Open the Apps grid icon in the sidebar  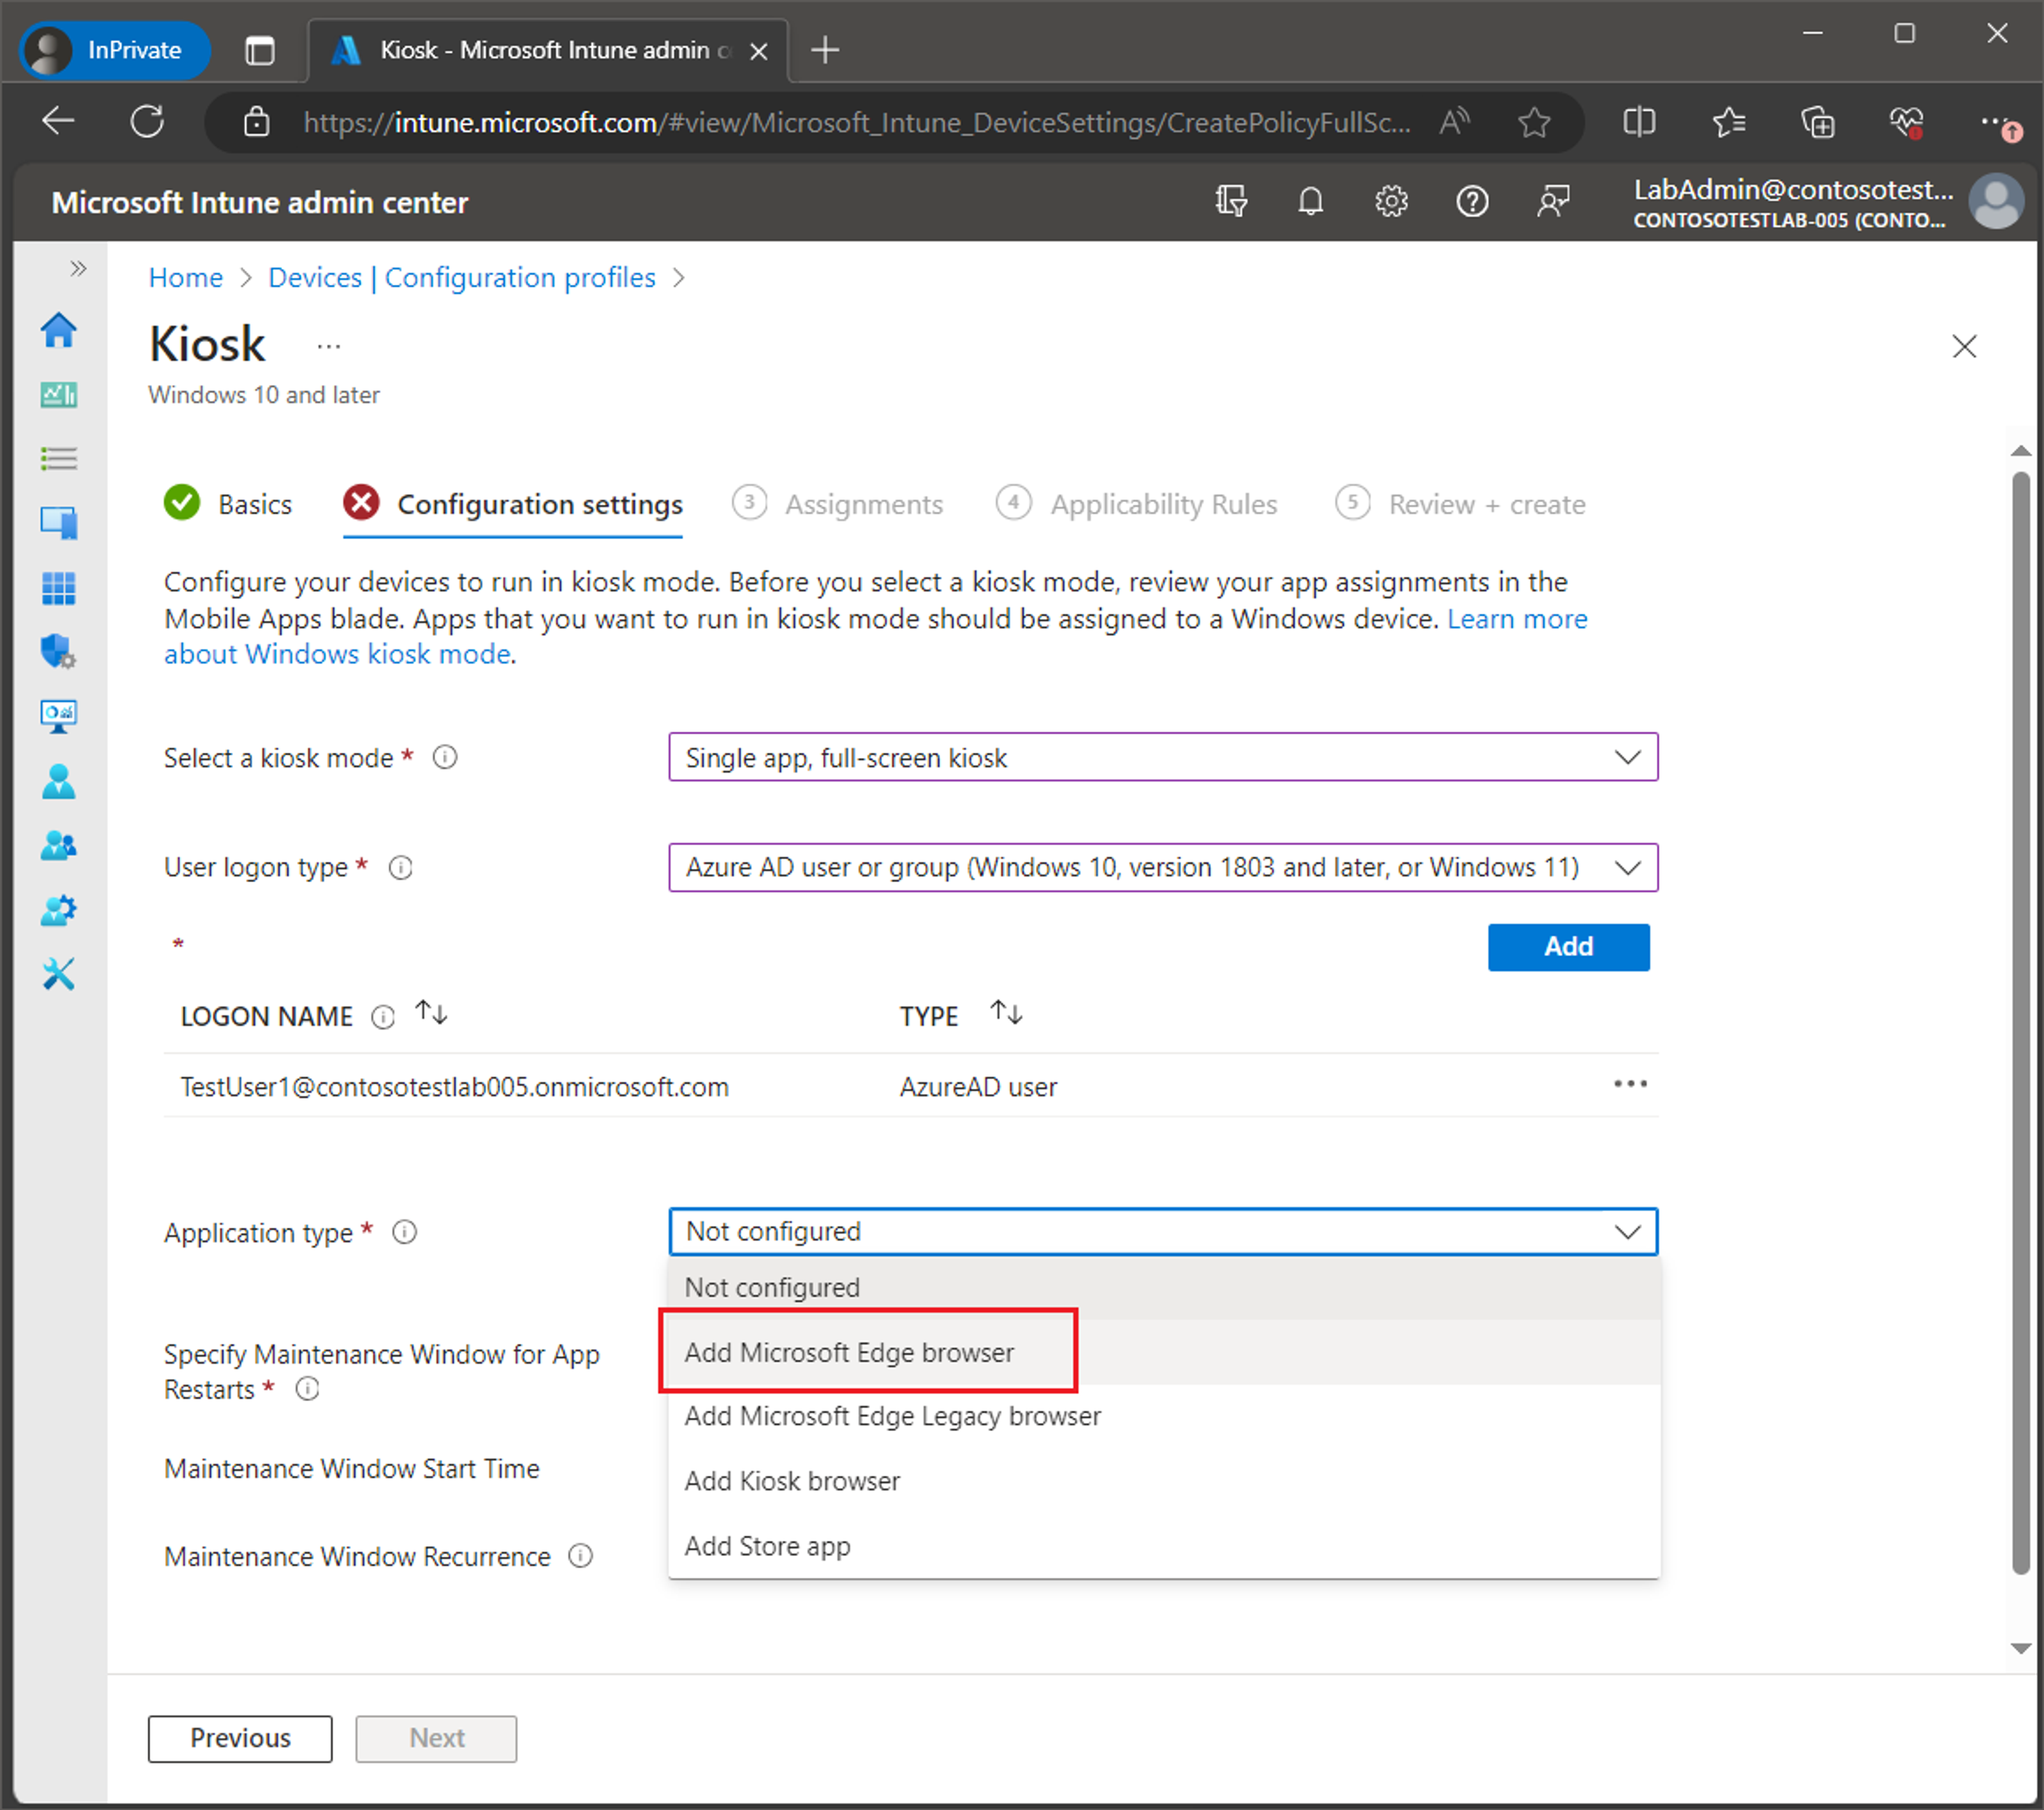[58, 588]
